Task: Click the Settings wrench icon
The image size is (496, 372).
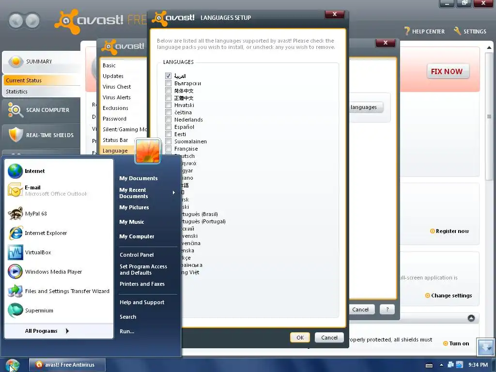Action: (457, 31)
